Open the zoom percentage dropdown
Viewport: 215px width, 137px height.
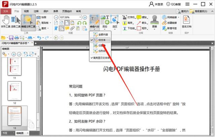(x=80, y=17)
